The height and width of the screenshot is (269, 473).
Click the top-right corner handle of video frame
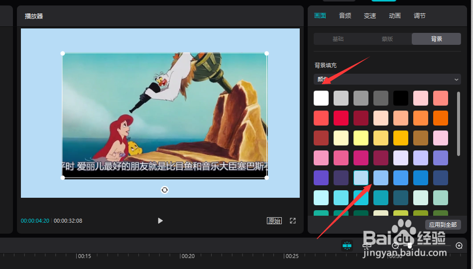267,53
